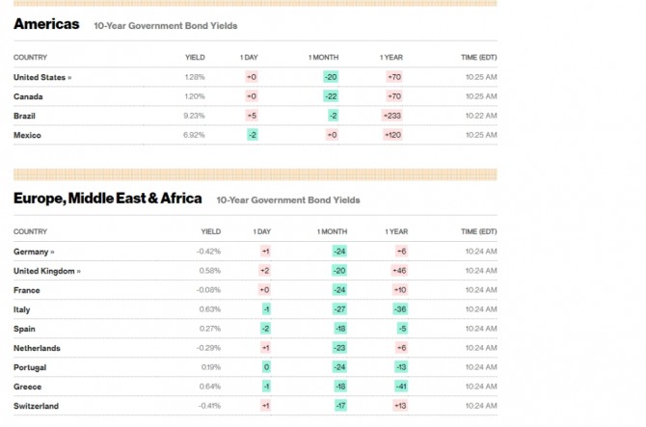Click the Europe, Middle East & Africa heading

click(108, 199)
